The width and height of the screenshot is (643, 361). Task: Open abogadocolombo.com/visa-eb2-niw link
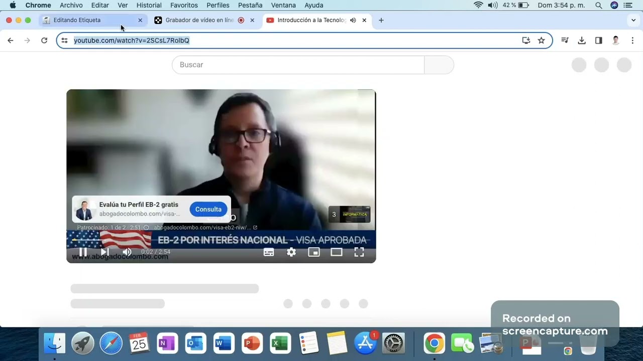(x=205, y=228)
